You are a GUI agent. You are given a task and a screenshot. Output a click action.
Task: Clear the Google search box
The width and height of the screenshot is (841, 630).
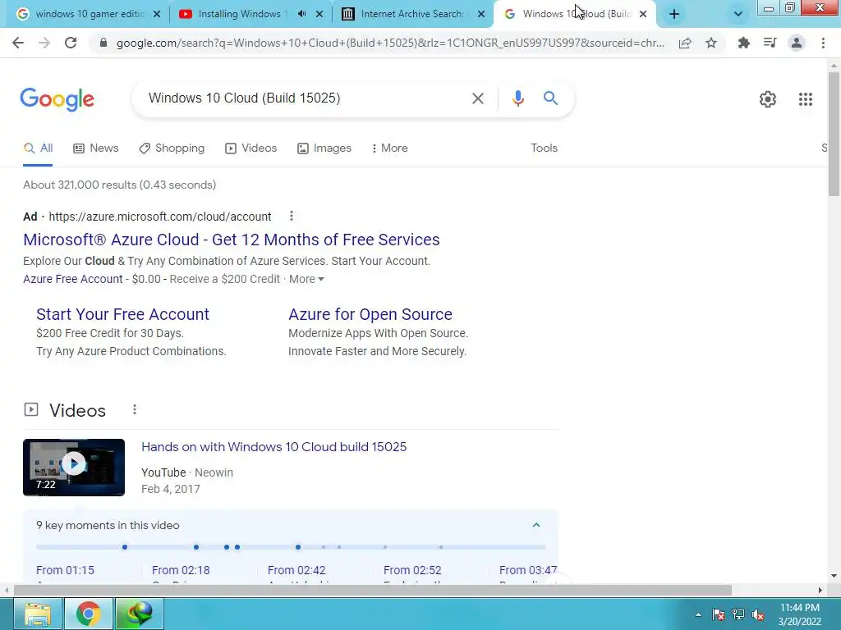(x=477, y=98)
